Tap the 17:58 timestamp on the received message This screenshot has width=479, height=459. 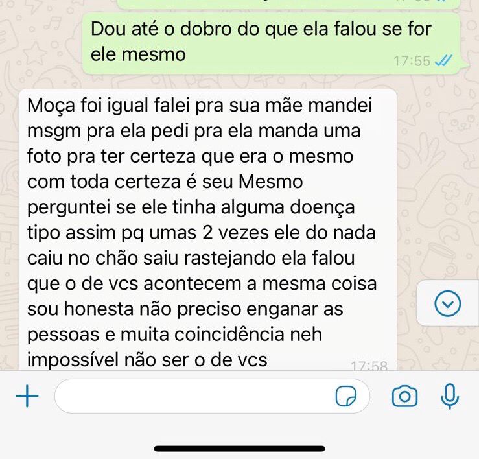369,366
